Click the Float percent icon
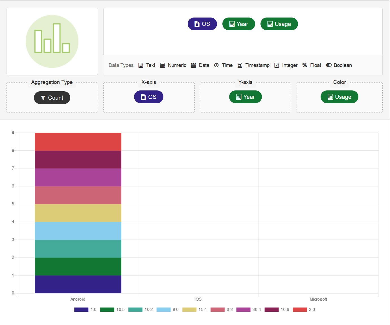 point(304,65)
